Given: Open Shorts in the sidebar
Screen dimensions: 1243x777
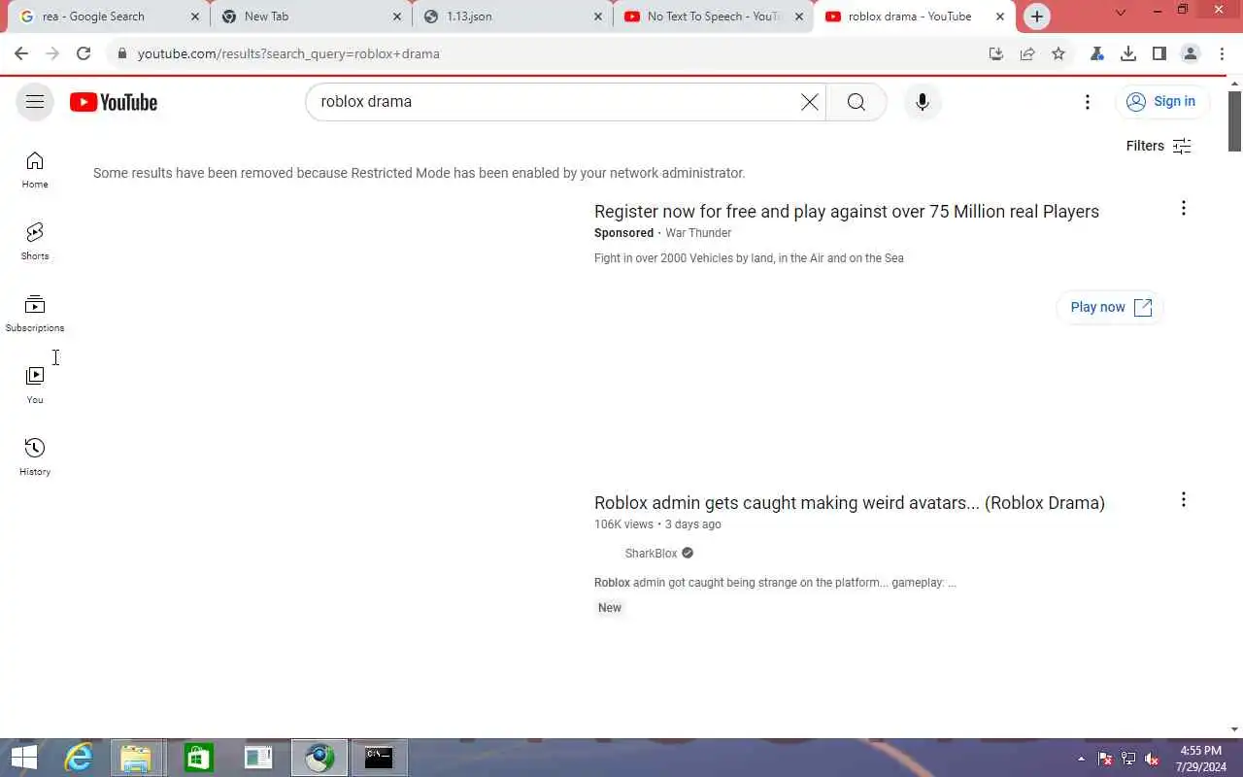Looking at the screenshot, I should point(35,242).
